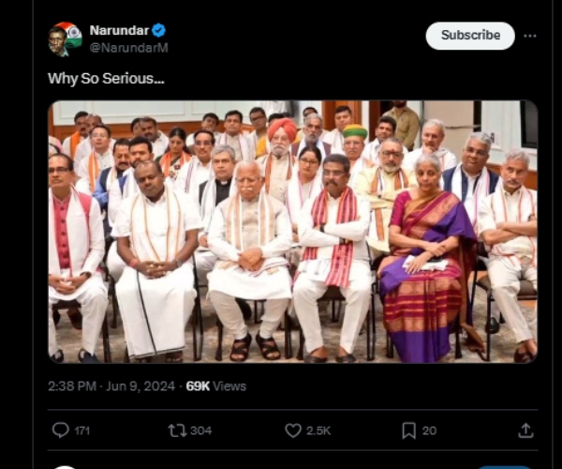Screen dimensions: 562x469
Task: Open the Narundar display name link
Action: (119, 30)
